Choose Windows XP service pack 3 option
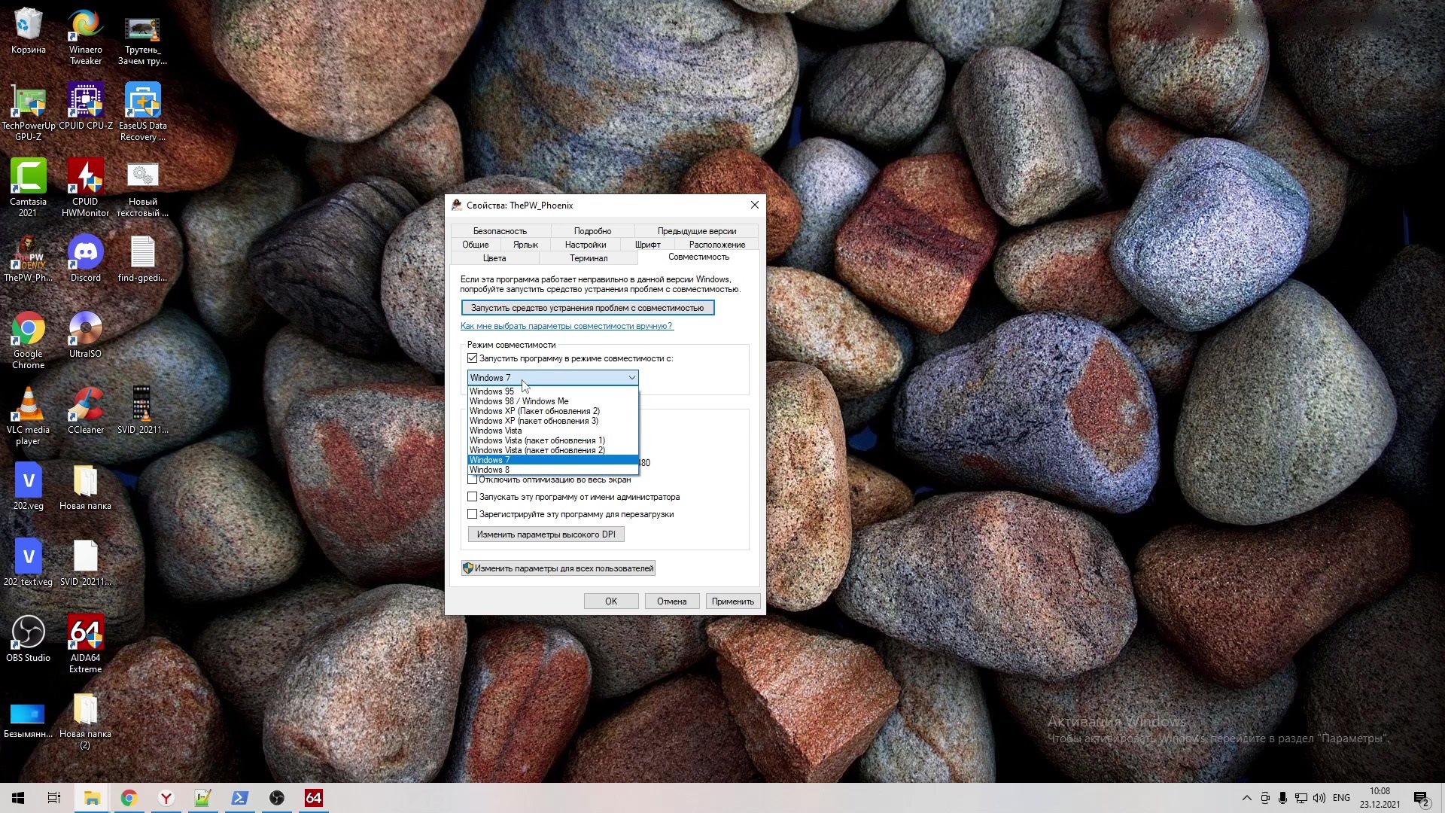1445x813 pixels. [534, 421]
